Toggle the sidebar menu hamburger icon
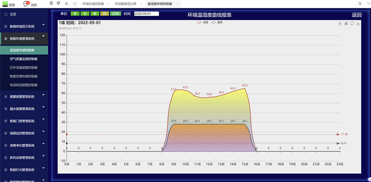Screen dimensions: 371x182 click(51, 3)
